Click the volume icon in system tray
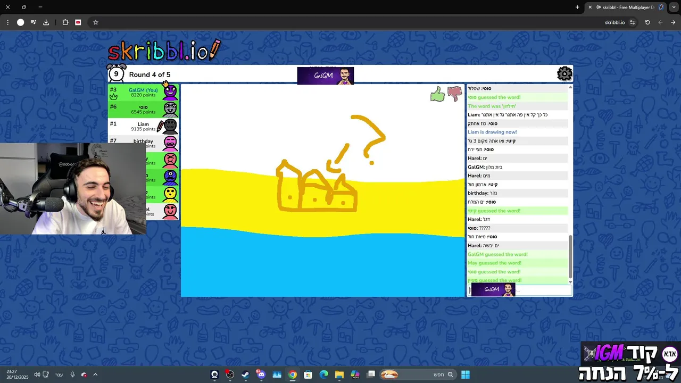Screen dimensions: 681x383 [x=37, y=374]
